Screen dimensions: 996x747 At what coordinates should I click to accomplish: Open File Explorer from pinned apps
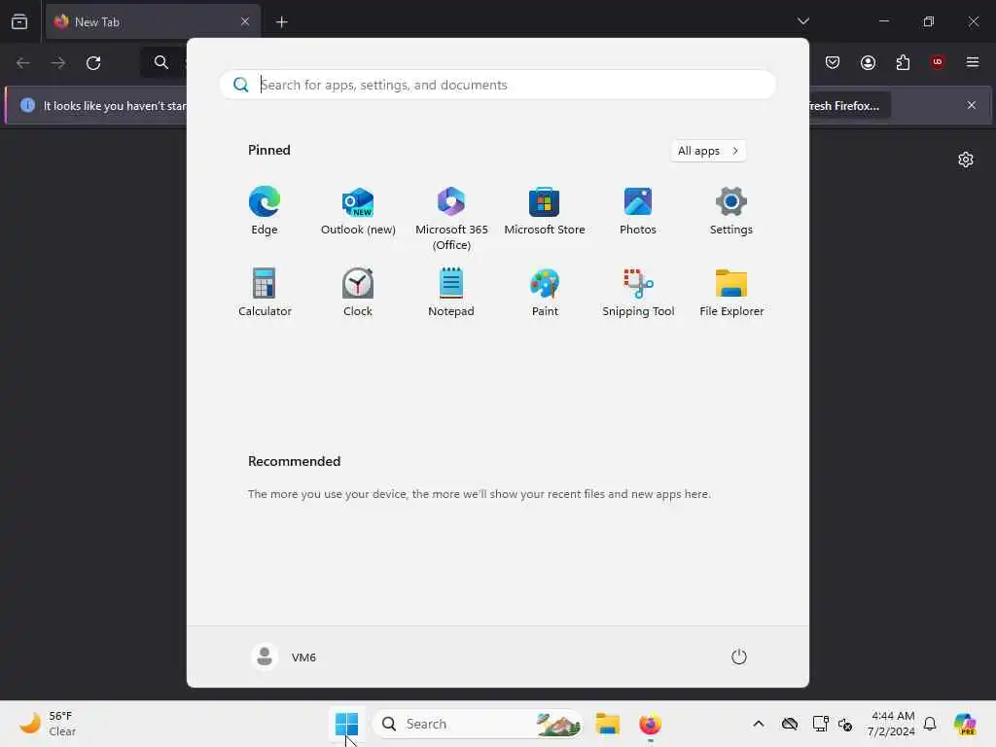pos(731,293)
